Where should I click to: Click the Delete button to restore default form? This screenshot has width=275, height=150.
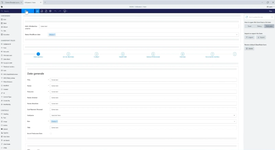click(250, 49)
